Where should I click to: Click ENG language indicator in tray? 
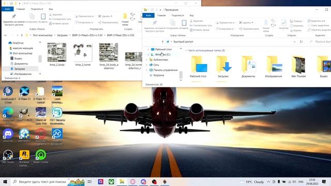click(301, 182)
